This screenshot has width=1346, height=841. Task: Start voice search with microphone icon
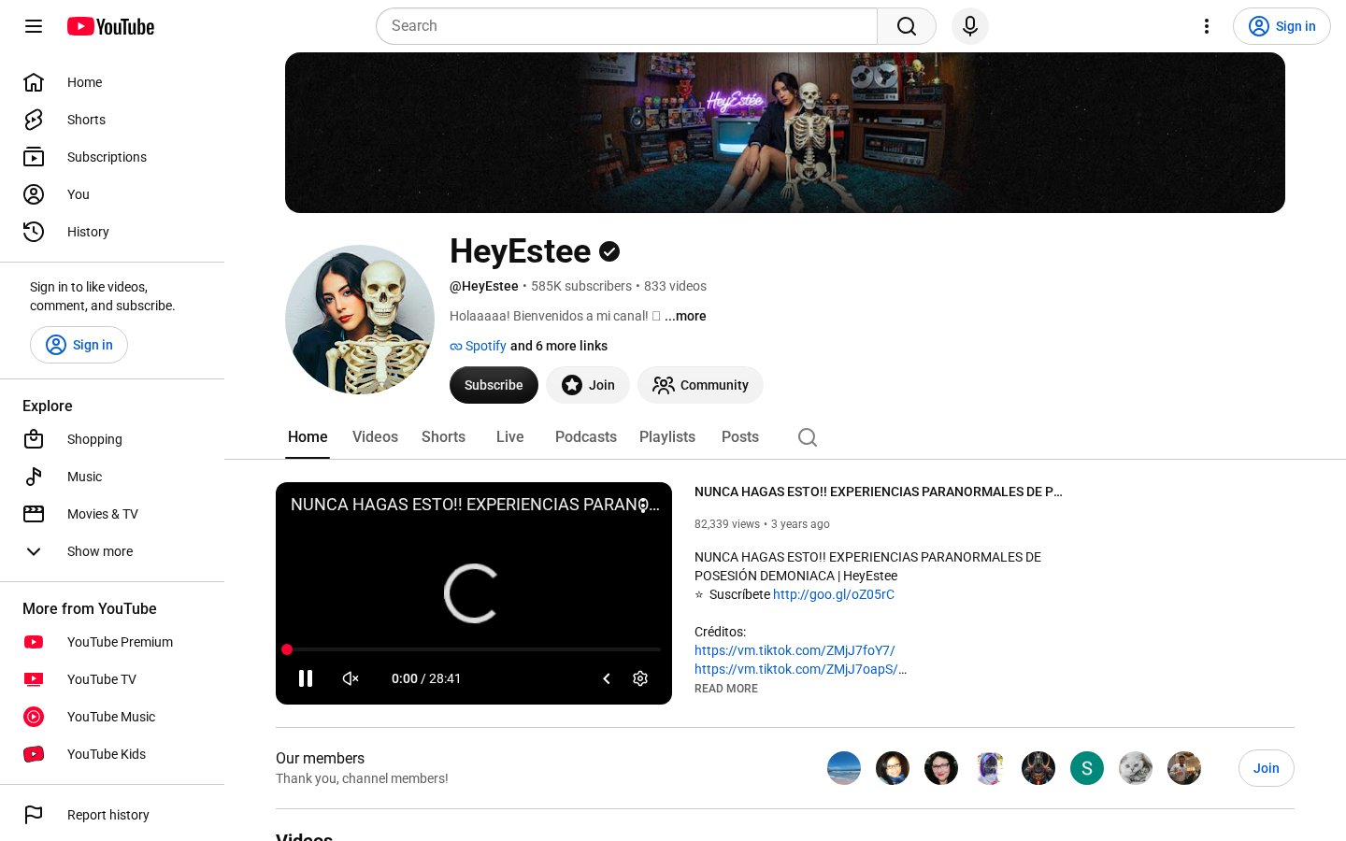pos(970,26)
